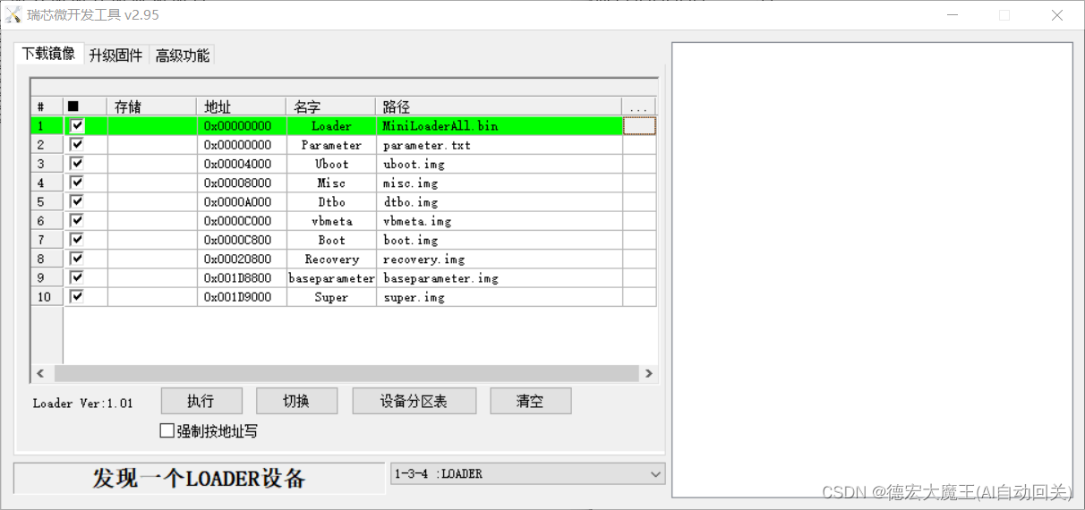Click the right arrow of horizontal scrollbar
This screenshot has height=510, width=1085.
649,374
